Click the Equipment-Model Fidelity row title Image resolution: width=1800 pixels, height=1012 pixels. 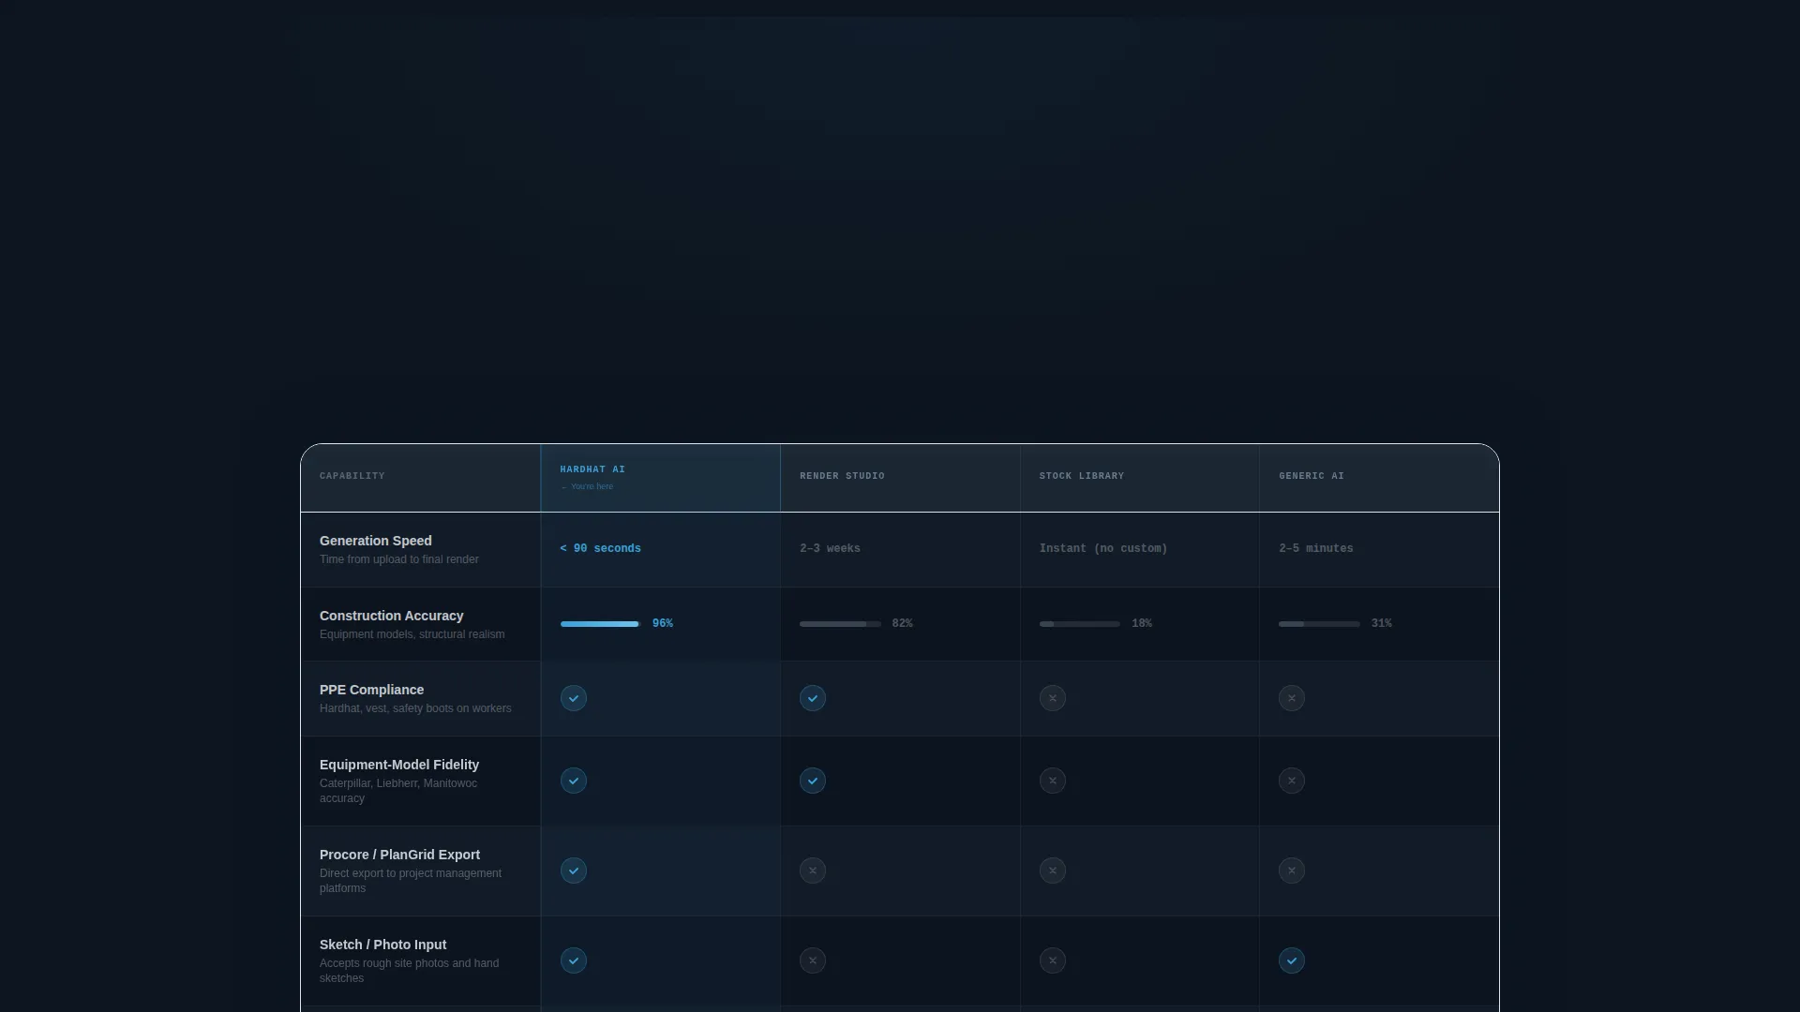coord(398,765)
